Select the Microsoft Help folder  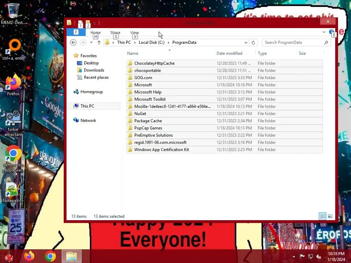click(224, 92)
